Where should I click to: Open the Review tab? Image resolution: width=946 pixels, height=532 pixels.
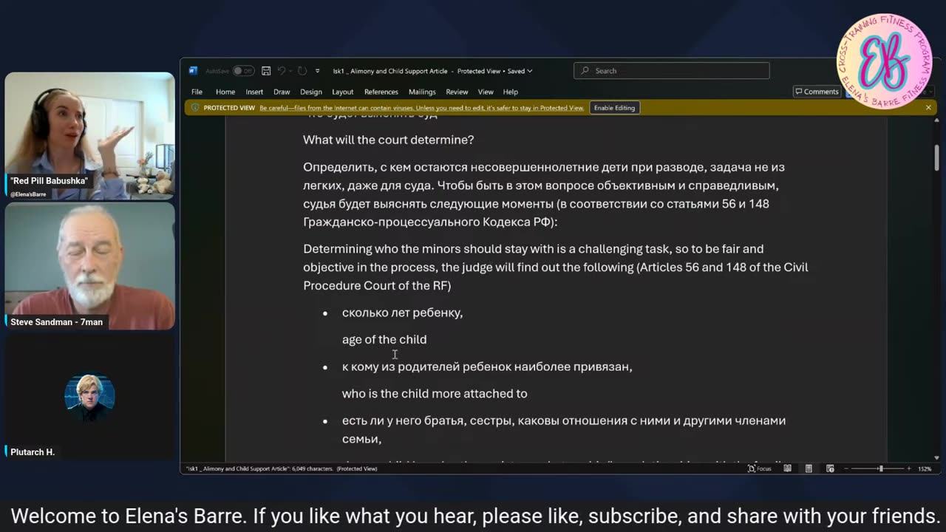[x=457, y=92]
